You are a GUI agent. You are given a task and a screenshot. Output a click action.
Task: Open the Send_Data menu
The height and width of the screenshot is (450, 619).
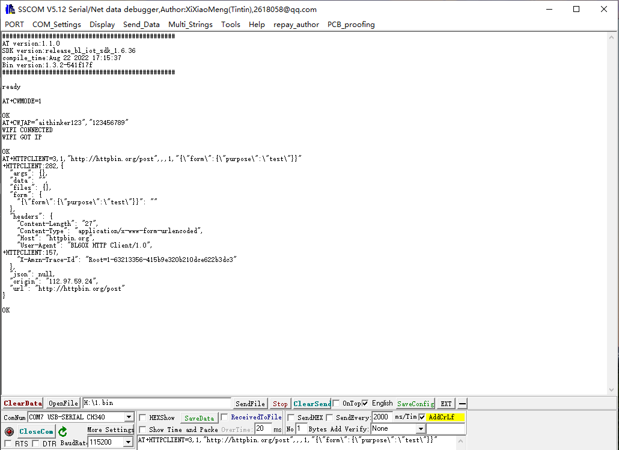tap(141, 25)
